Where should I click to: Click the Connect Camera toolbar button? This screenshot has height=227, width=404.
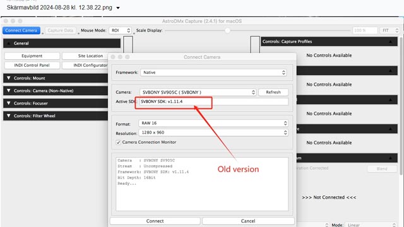click(x=21, y=30)
